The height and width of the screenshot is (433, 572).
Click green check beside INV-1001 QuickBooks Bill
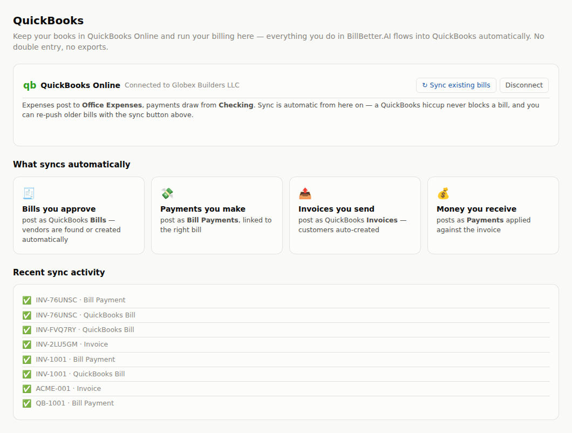pos(26,374)
